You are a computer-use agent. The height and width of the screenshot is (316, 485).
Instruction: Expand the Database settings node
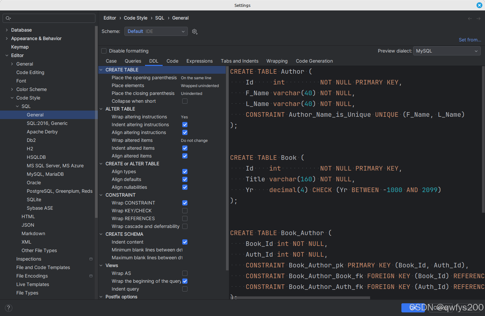tap(7, 30)
